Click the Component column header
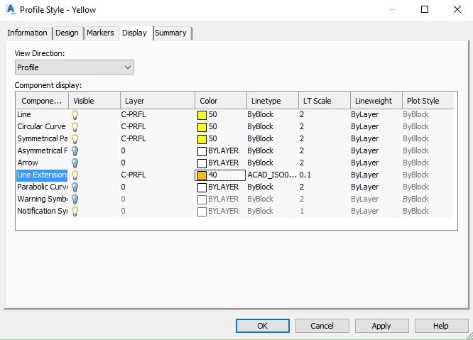The height and width of the screenshot is (340, 473). click(42, 101)
